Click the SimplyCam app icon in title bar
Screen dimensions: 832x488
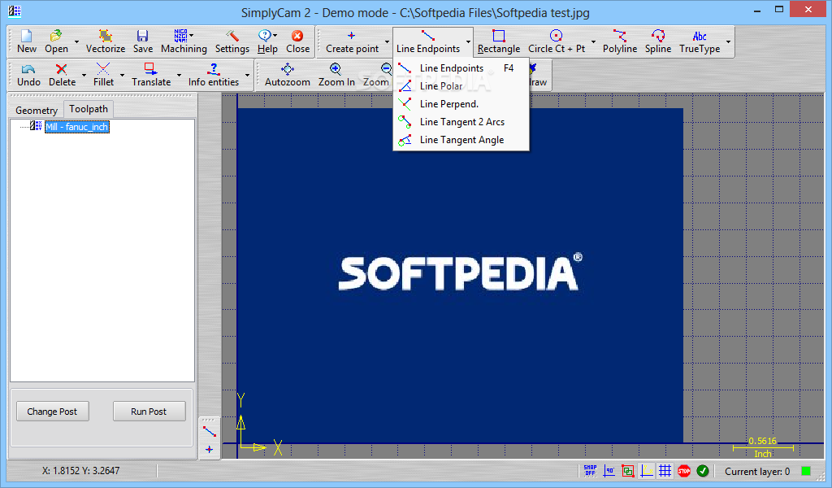[x=15, y=11]
